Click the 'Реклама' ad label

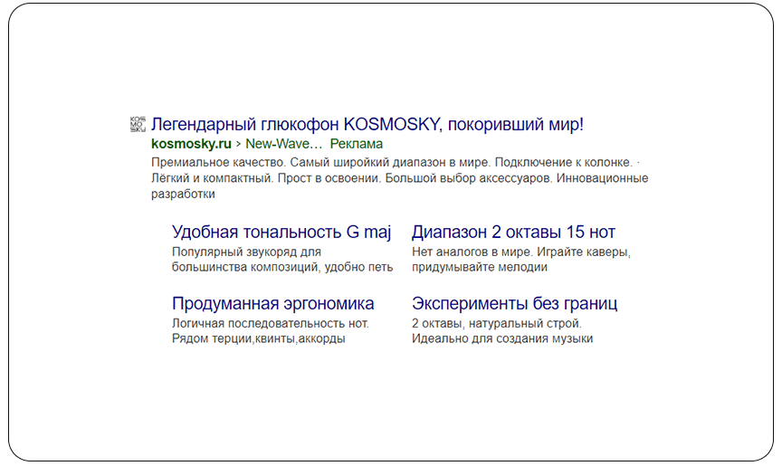[x=356, y=144]
